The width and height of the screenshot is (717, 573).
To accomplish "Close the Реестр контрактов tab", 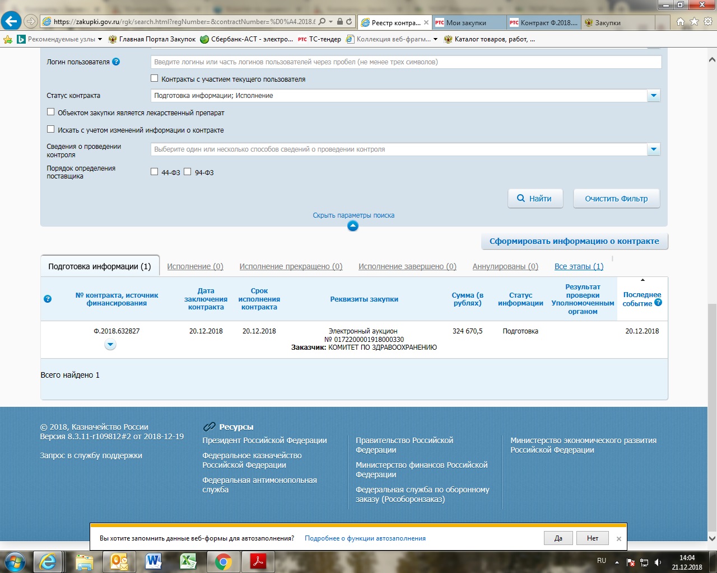I will (x=426, y=22).
